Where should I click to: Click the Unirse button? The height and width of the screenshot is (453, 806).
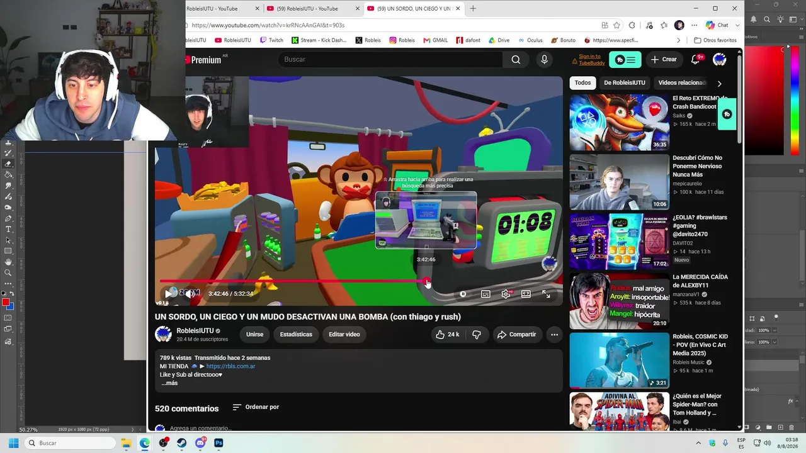coord(254,335)
